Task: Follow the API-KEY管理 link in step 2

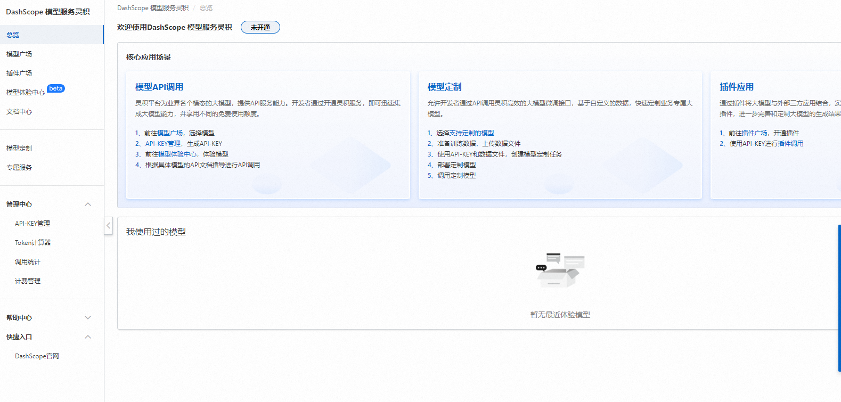Action: pos(163,144)
